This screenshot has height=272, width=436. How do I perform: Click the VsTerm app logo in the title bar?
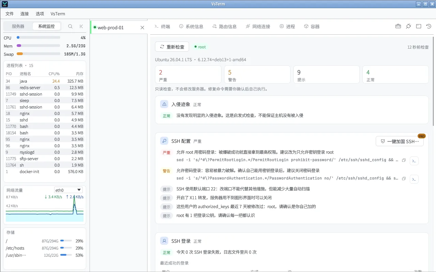tap(5, 4)
